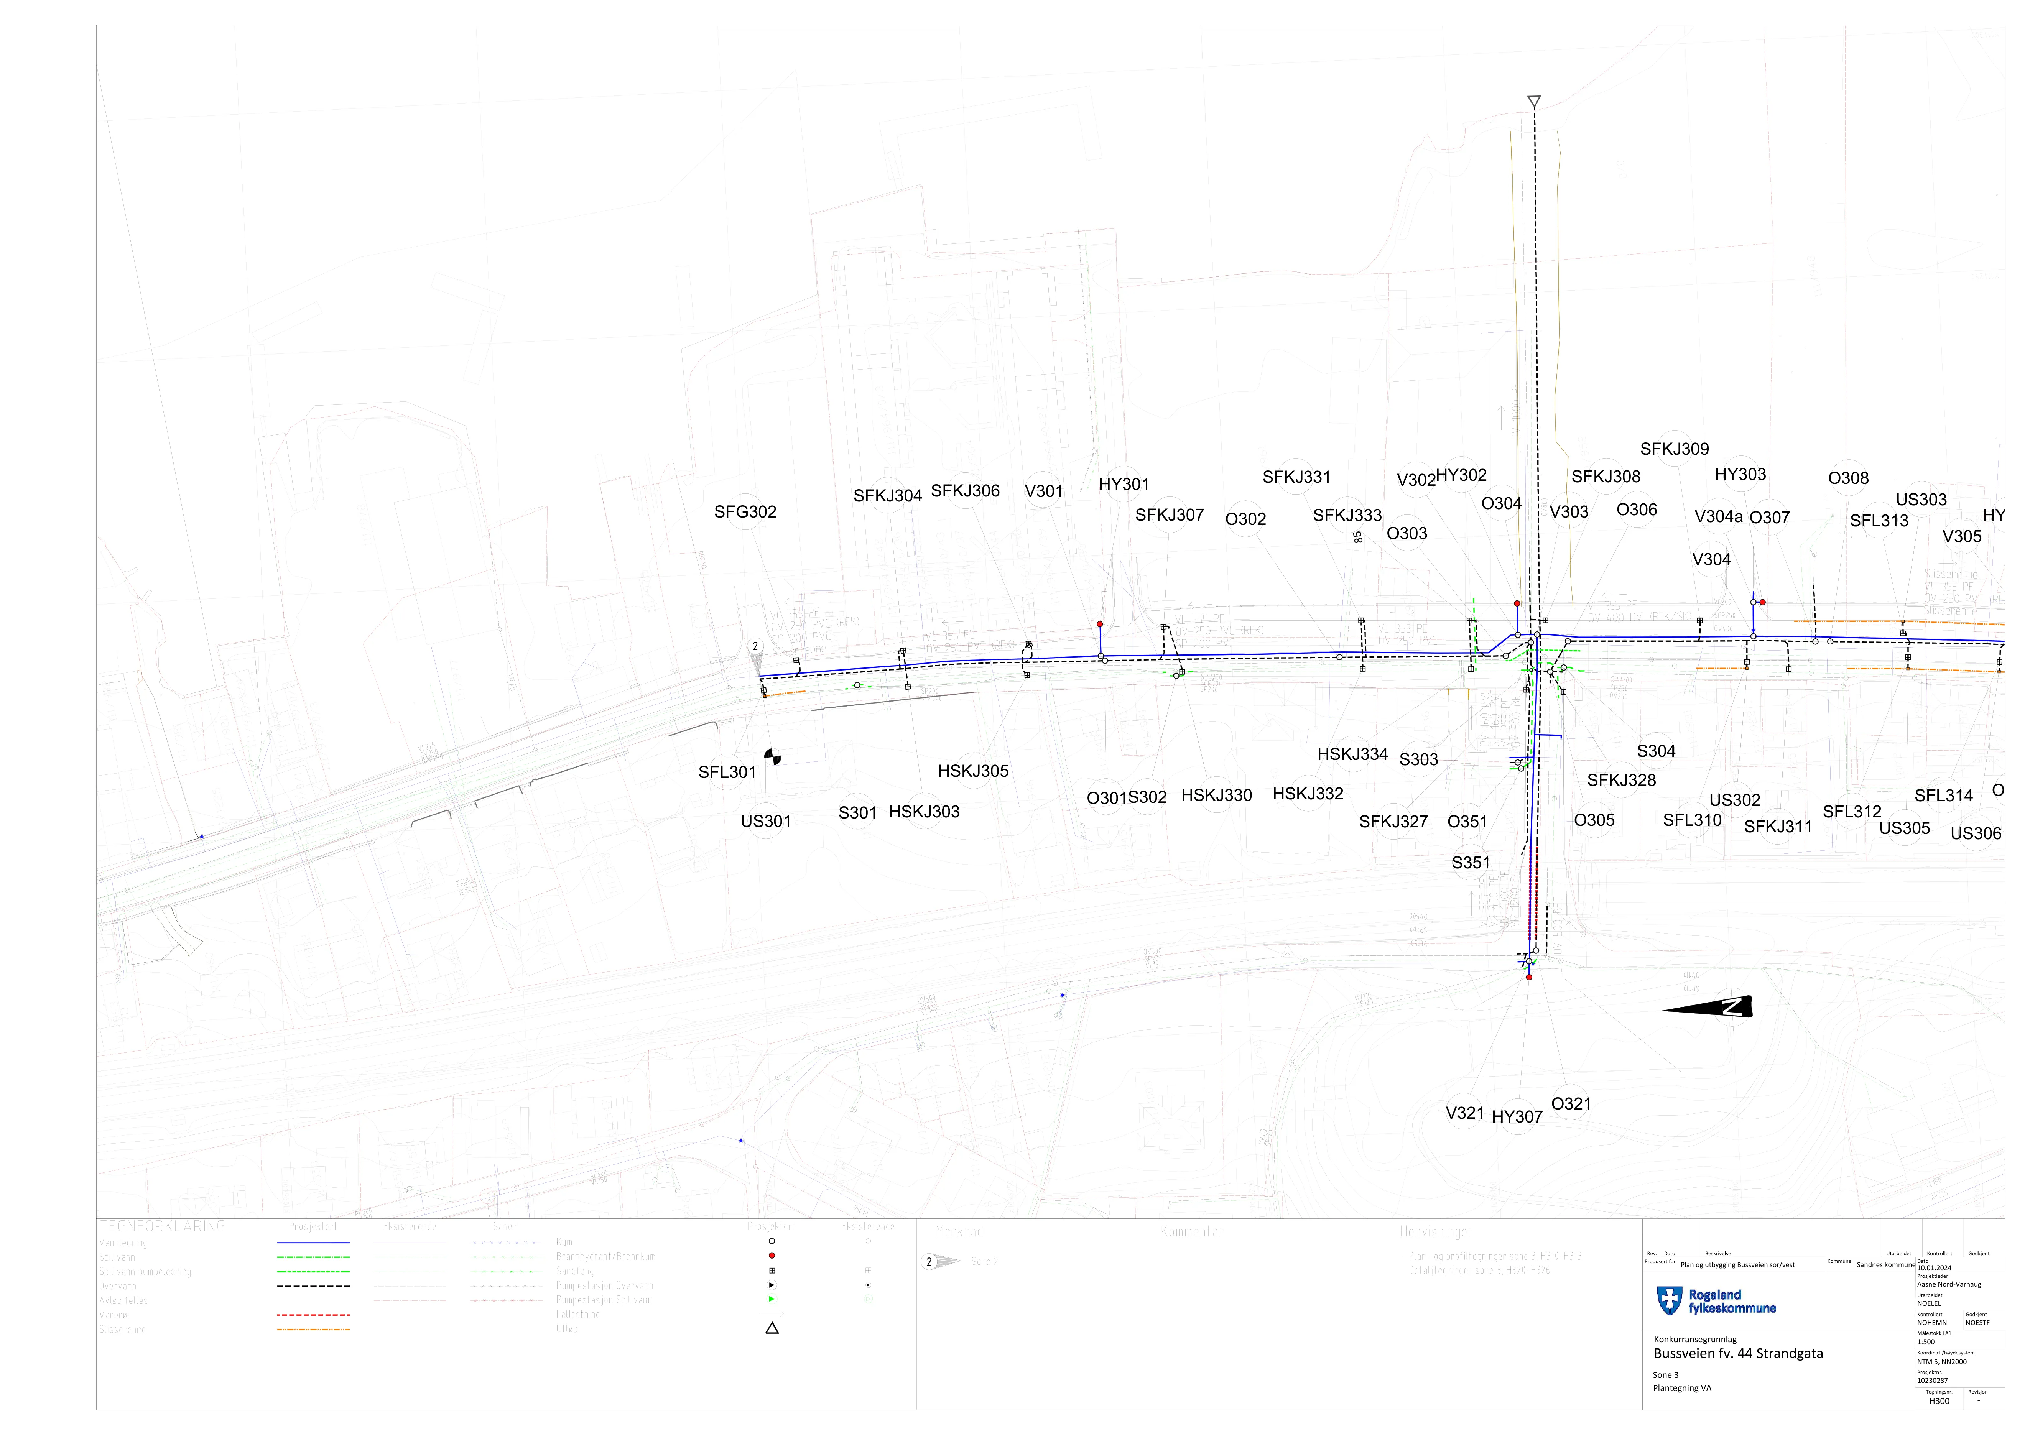Click the SFL312 label
Viewport: 2030px width, 1435px height.
[1852, 812]
